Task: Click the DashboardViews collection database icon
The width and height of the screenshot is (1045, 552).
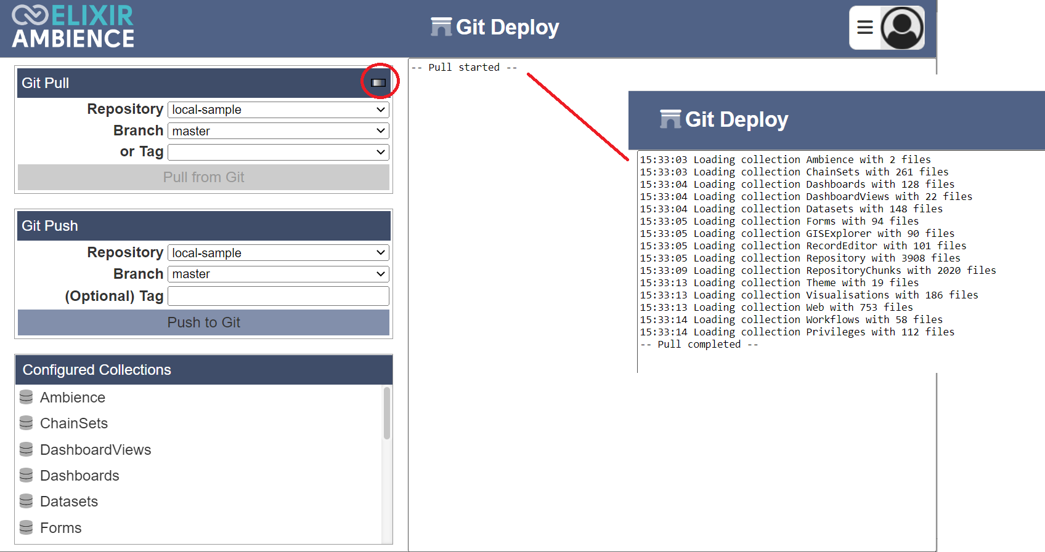Action: tap(26, 449)
